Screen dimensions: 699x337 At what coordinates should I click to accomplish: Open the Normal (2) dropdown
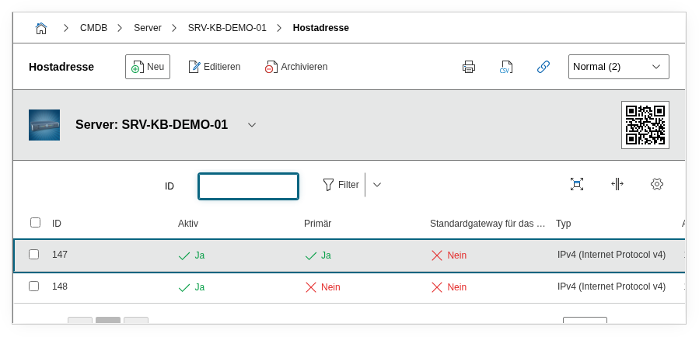tap(618, 67)
